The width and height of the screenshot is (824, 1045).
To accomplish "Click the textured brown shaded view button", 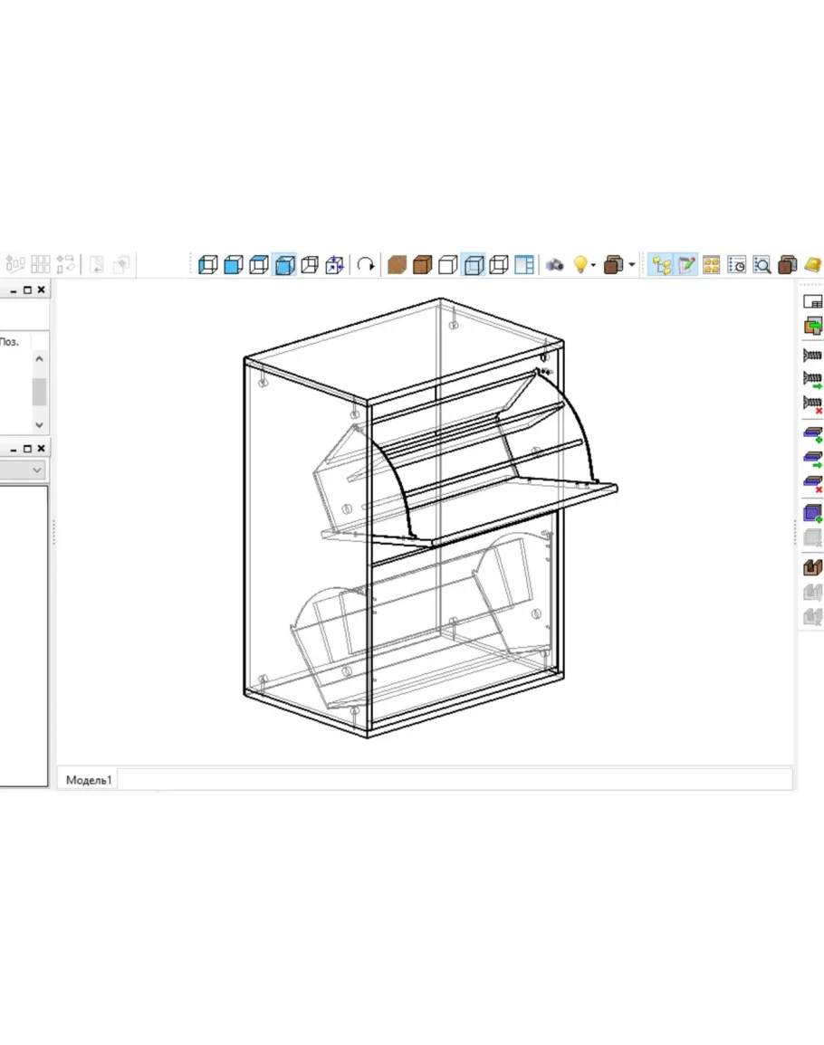I will click(x=396, y=265).
